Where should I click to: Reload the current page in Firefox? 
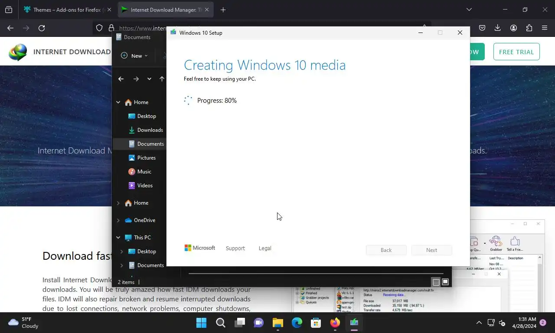(42, 28)
